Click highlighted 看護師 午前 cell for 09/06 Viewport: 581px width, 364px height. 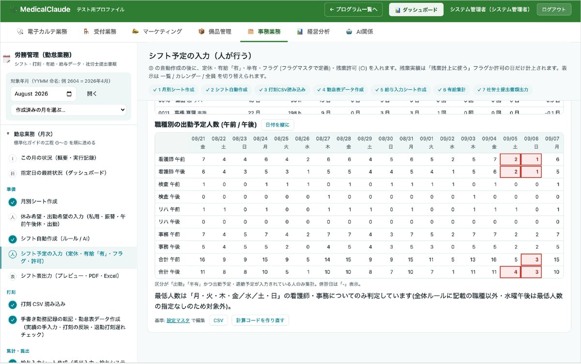531,159
